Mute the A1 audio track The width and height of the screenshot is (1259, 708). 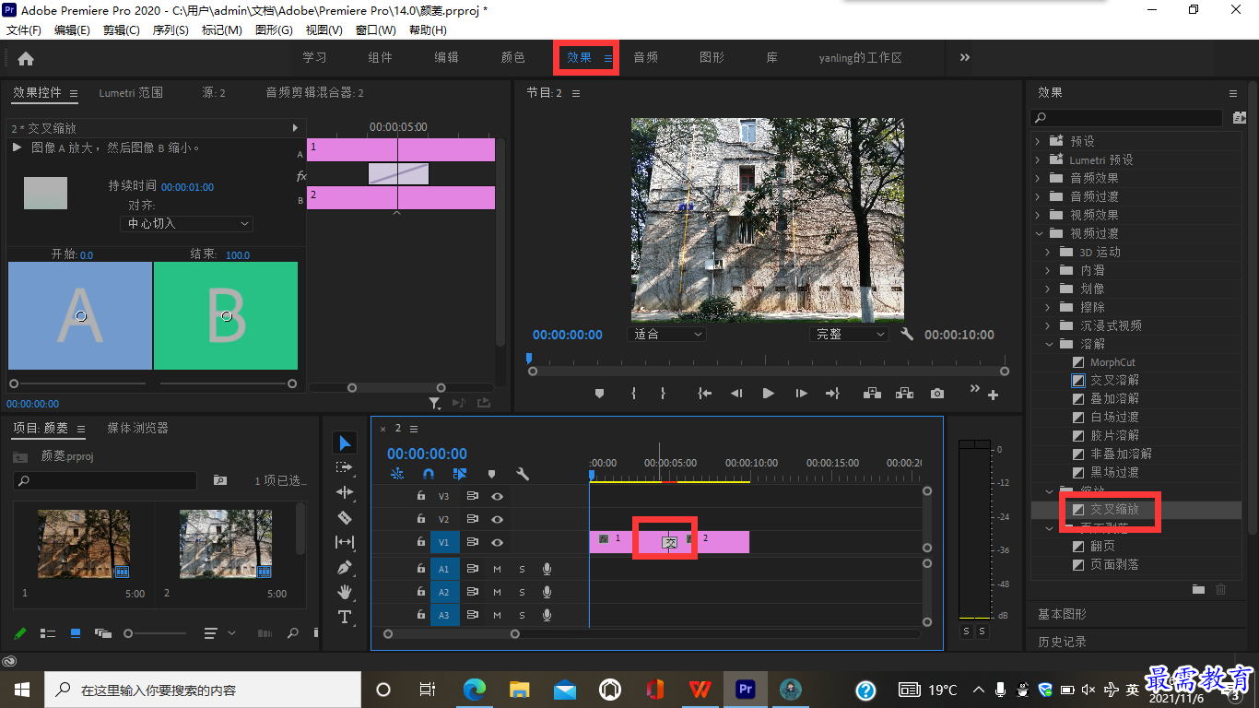(x=497, y=569)
